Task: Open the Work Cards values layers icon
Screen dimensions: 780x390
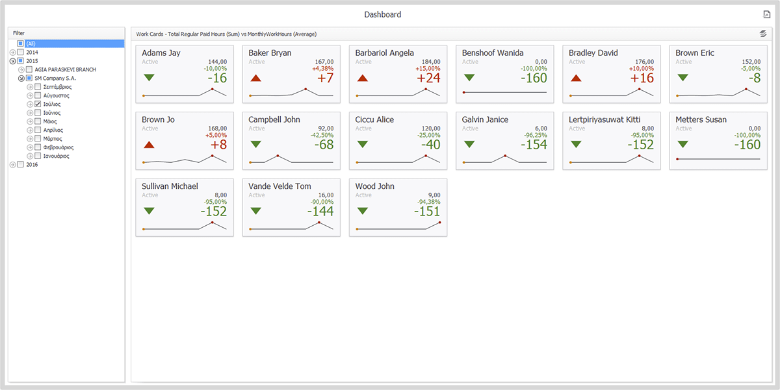Action: pos(762,34)
